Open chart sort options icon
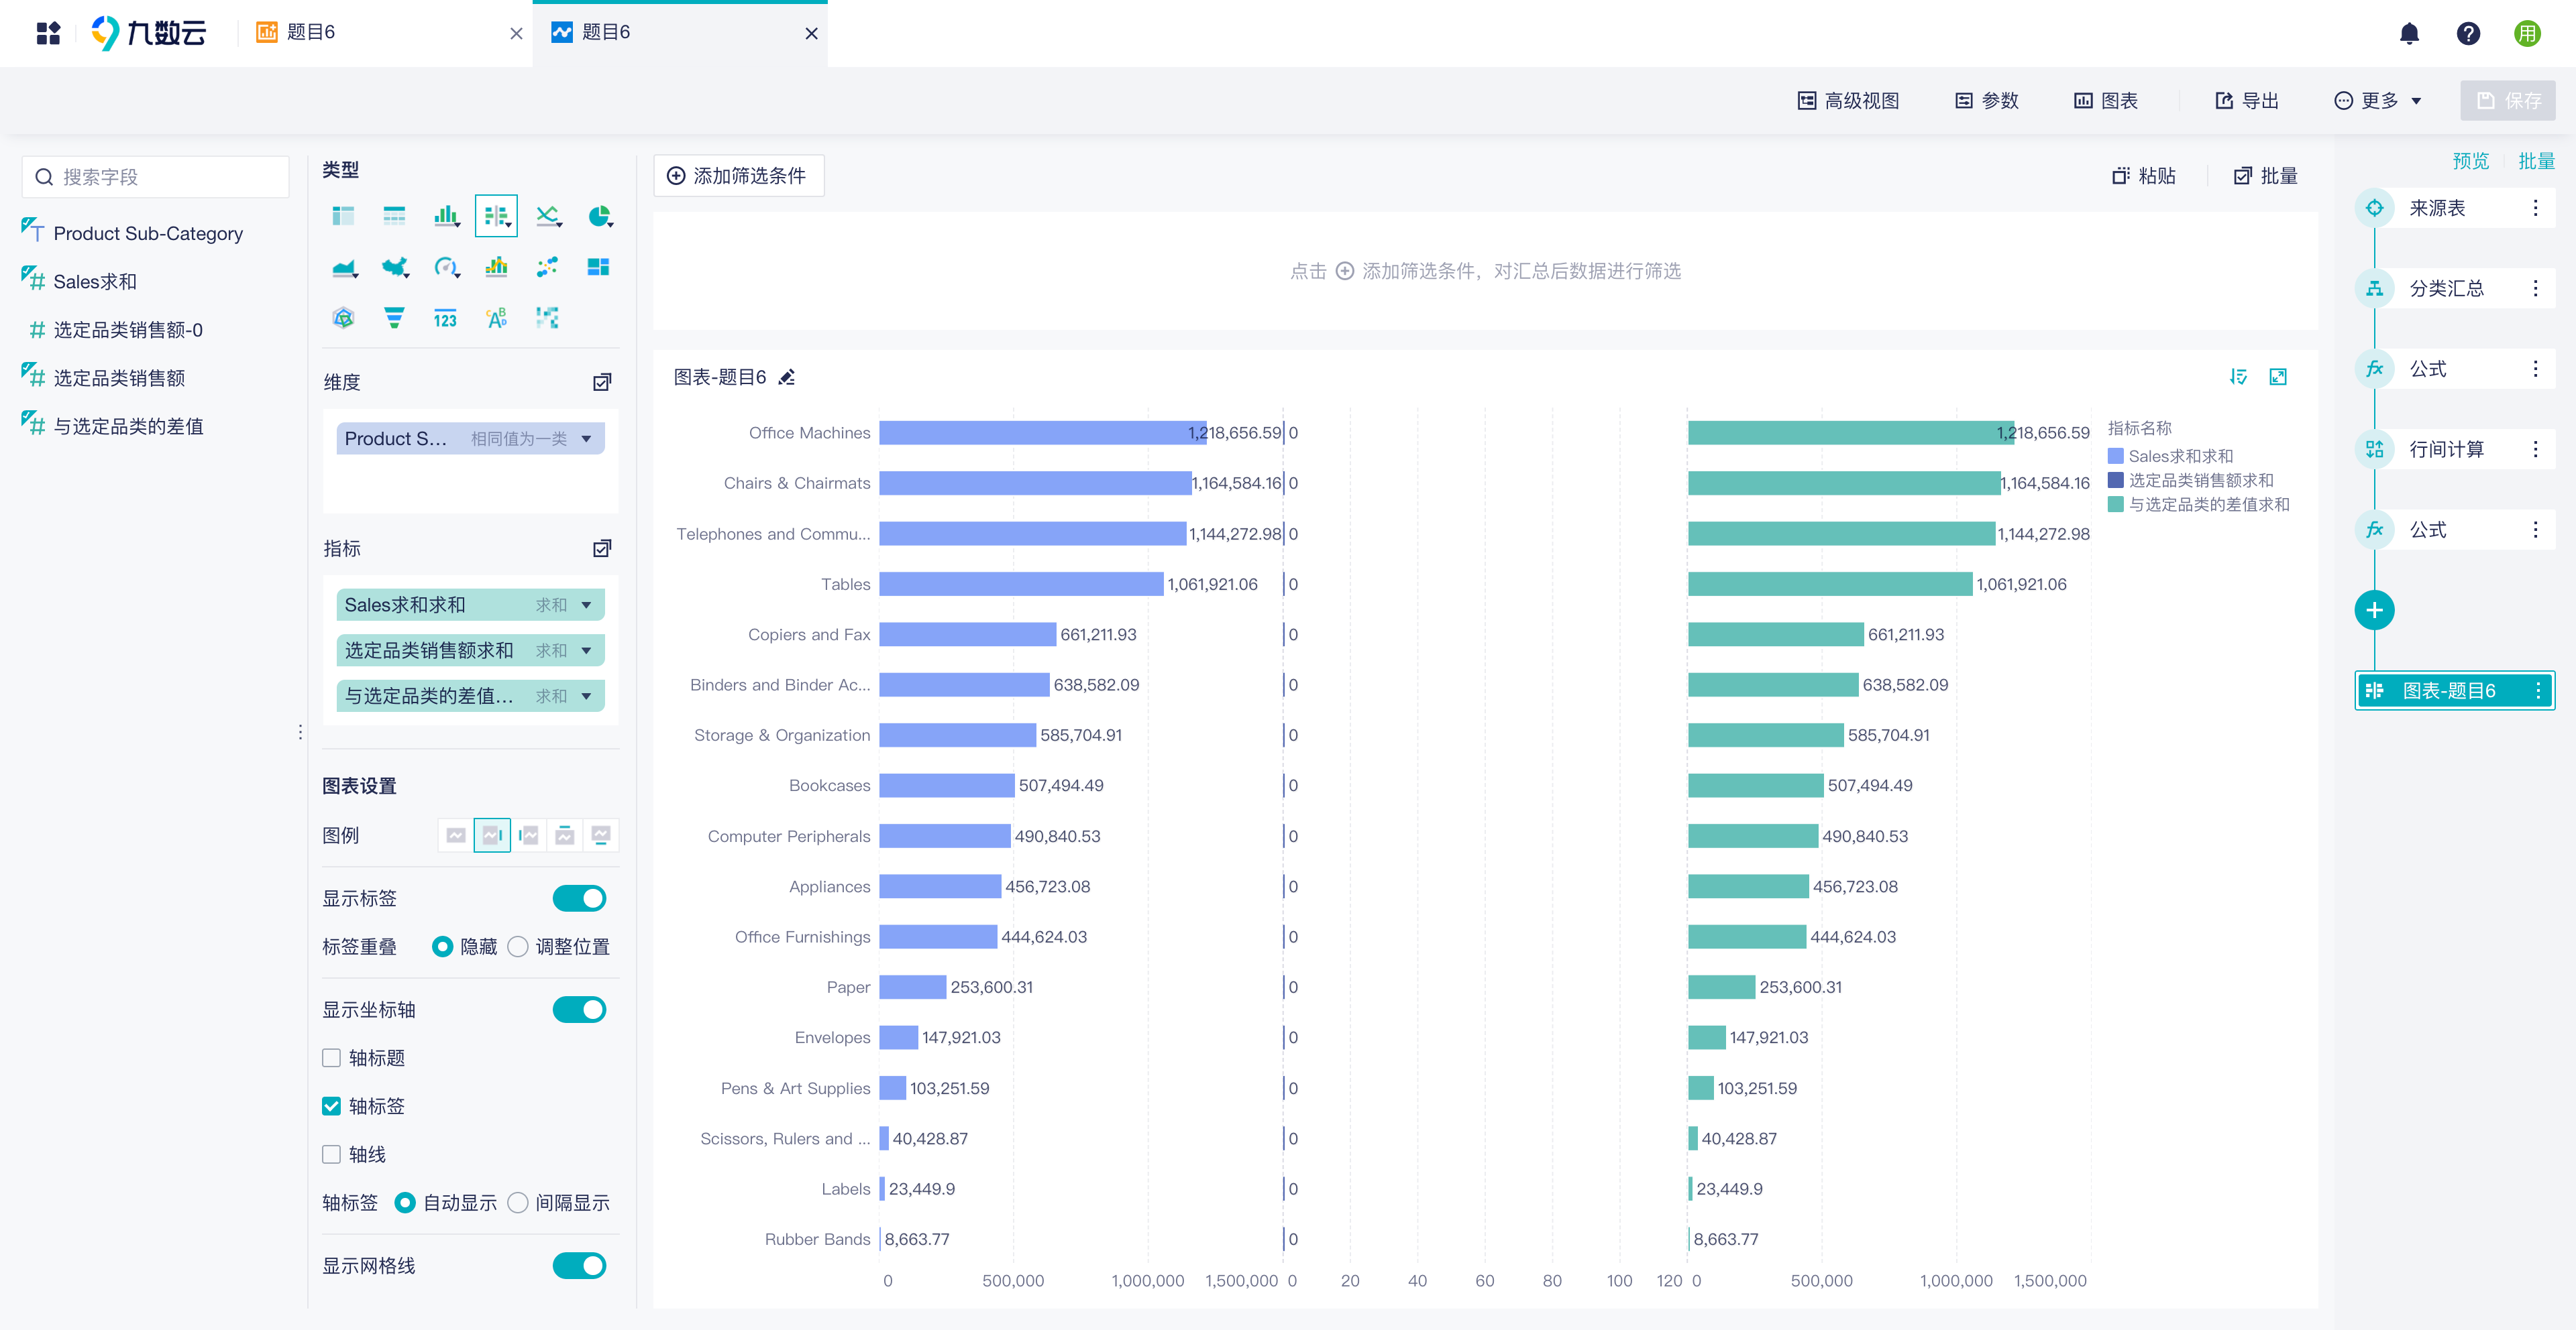This screenshot has height=1330, width=2576. [x=2238, y=377]
